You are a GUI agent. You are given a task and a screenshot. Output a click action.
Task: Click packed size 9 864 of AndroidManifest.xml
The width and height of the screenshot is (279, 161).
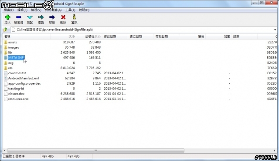click(x=97, y=78)
